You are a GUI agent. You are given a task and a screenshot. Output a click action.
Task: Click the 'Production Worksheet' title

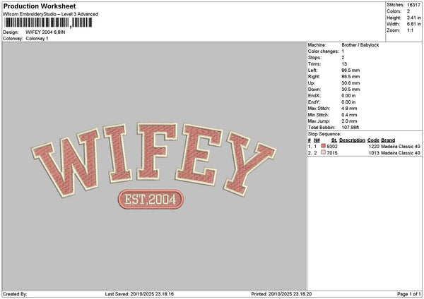click(x=40, y=6)
